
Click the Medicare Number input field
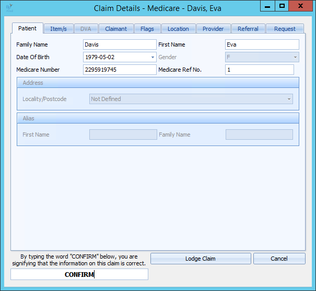pyautogui.click(x=120, y=70)
